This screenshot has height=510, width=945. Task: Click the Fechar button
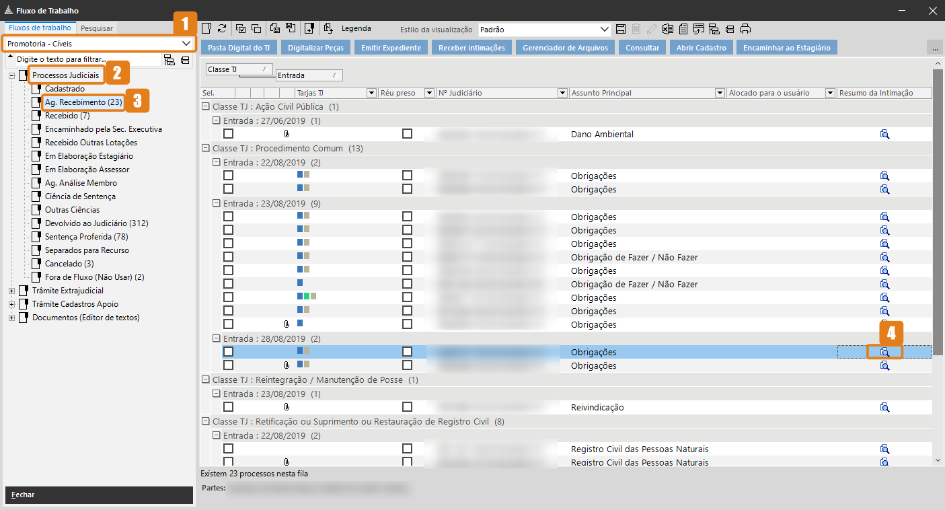pos(99,495)
